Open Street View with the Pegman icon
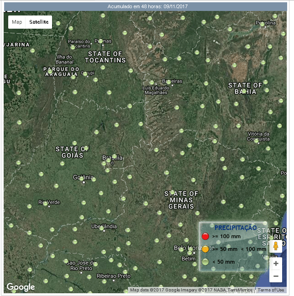This screenshot has width=294, height=296. 275,246
